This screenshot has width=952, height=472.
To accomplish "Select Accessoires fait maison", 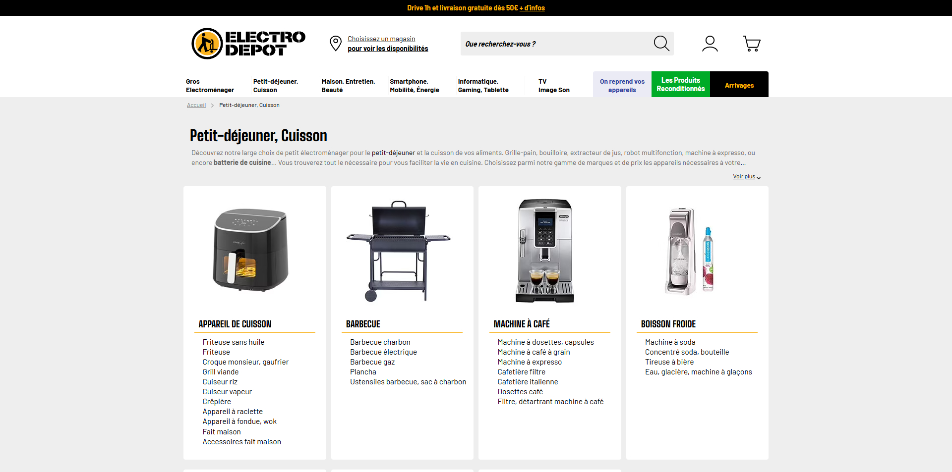I will pyautogui.click(x=241, y=442).
